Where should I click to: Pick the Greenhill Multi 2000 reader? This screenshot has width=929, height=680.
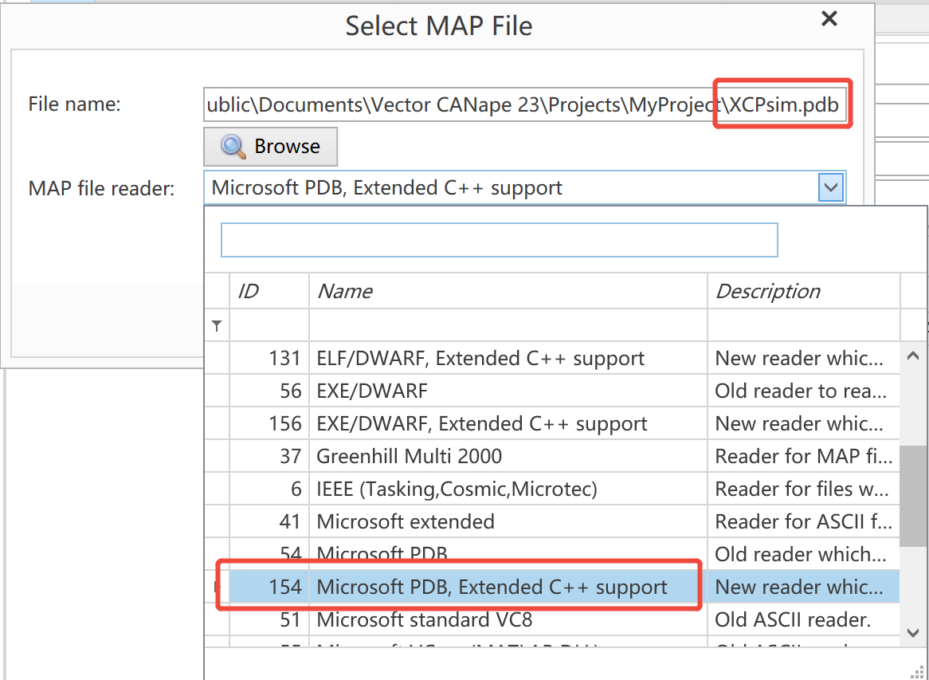(410, 457)
